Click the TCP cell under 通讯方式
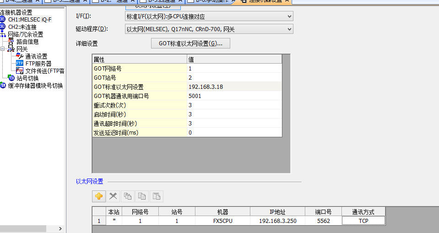 click(x=363, y=221)
